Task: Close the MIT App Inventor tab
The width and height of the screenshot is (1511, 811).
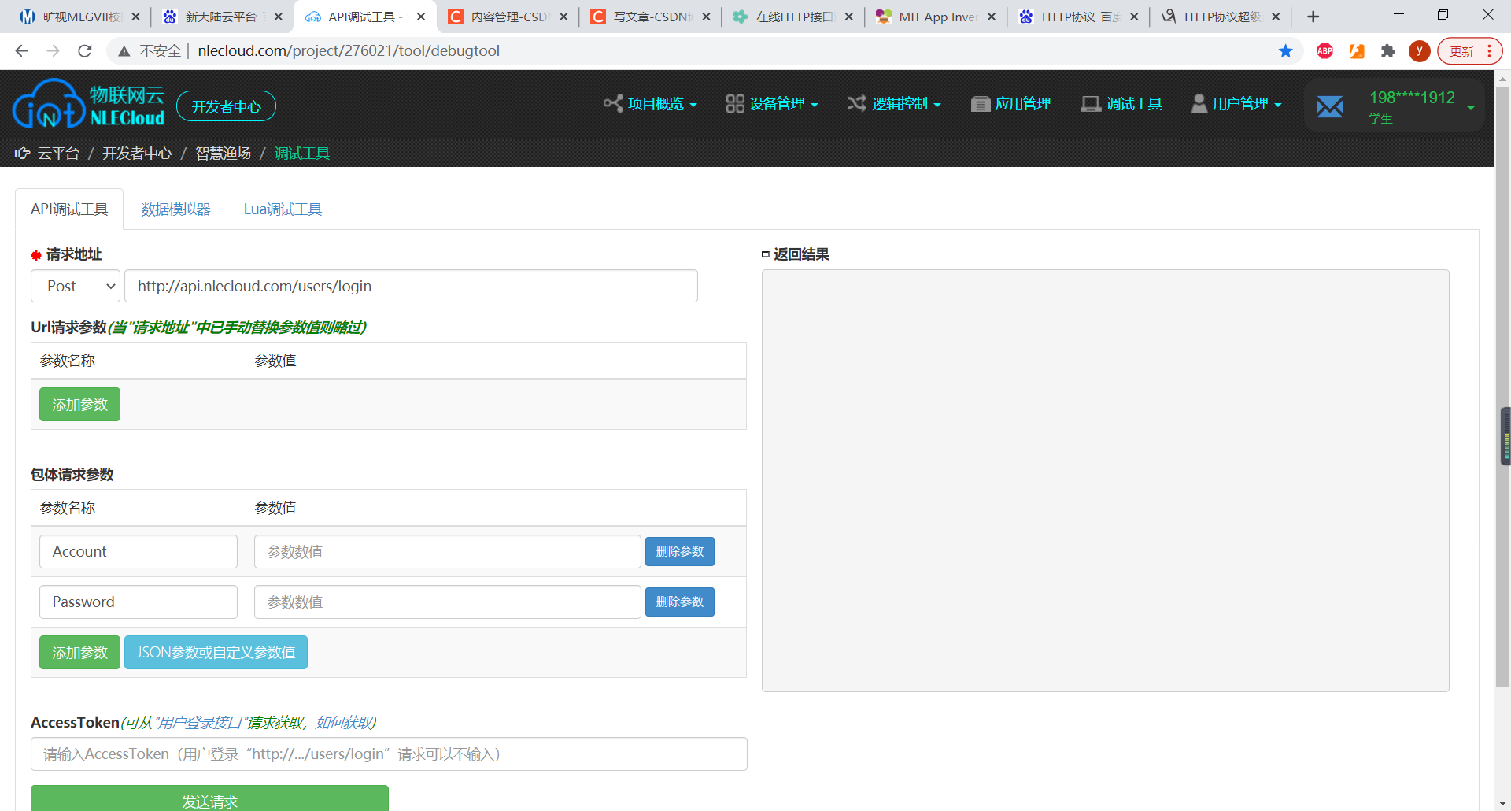Action: (992, 17)
